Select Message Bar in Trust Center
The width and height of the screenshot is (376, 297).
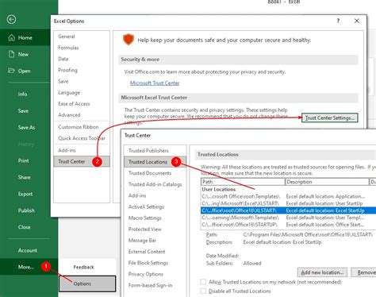click(142, 241)
